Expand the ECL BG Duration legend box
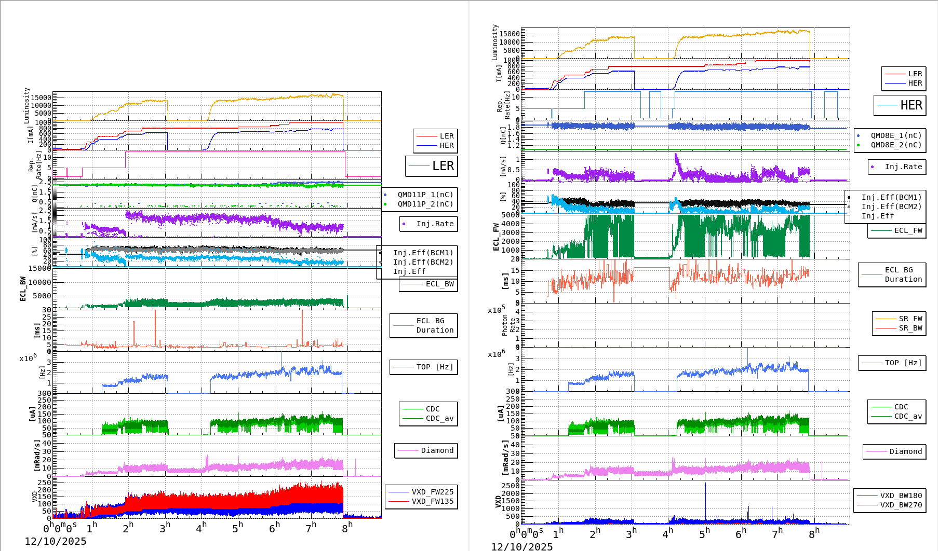The width and height of the screenshot is (938, 551). point(423,325)
